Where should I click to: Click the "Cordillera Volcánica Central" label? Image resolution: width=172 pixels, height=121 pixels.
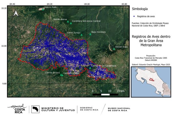(86, 21)
